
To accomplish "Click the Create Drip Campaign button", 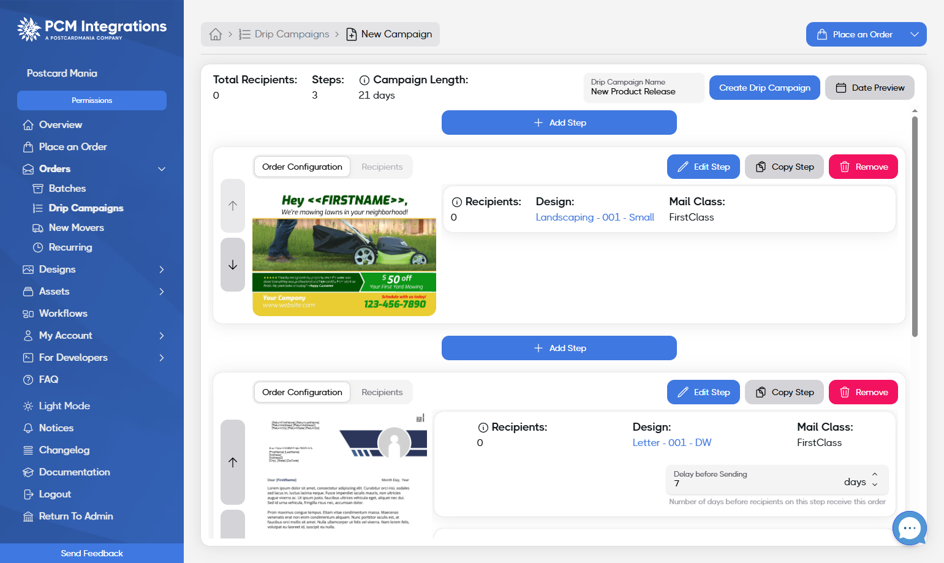I will click(x=765, y=88).
